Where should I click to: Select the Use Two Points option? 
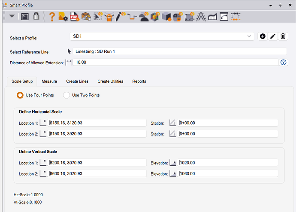click(x=66, y=95)
